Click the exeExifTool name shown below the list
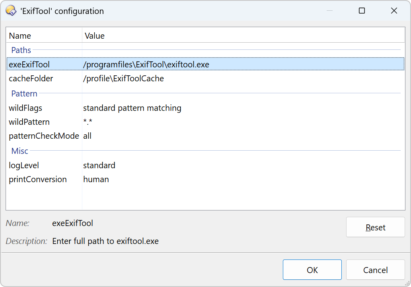The height and width of the screenshot is (287, 411). point(72,223)
